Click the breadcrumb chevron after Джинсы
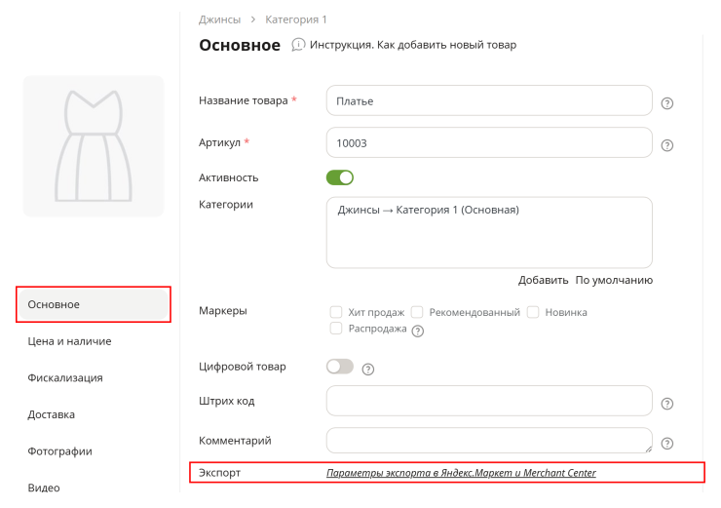Viewport: 721px width, 508px height. coord(253,20)
